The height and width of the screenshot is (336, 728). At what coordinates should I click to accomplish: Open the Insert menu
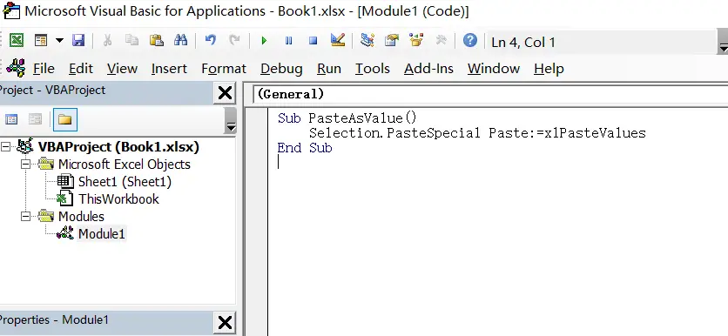(169, 69)
